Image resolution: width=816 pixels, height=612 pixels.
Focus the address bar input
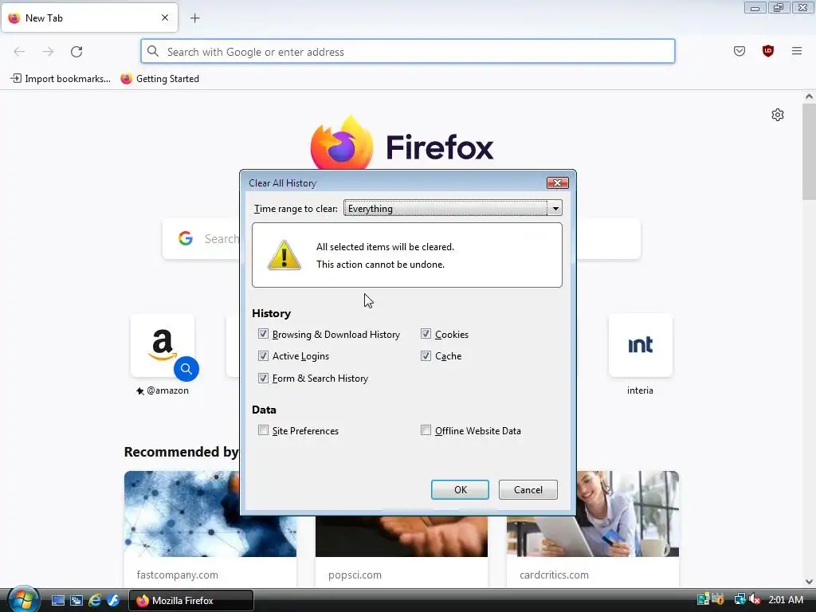pyautogui.click(x=408, y=52)
